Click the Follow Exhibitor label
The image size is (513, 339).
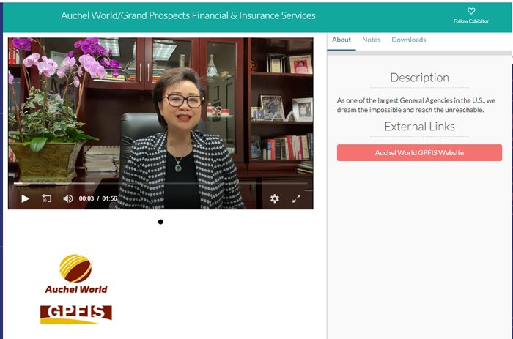point(471,21)
